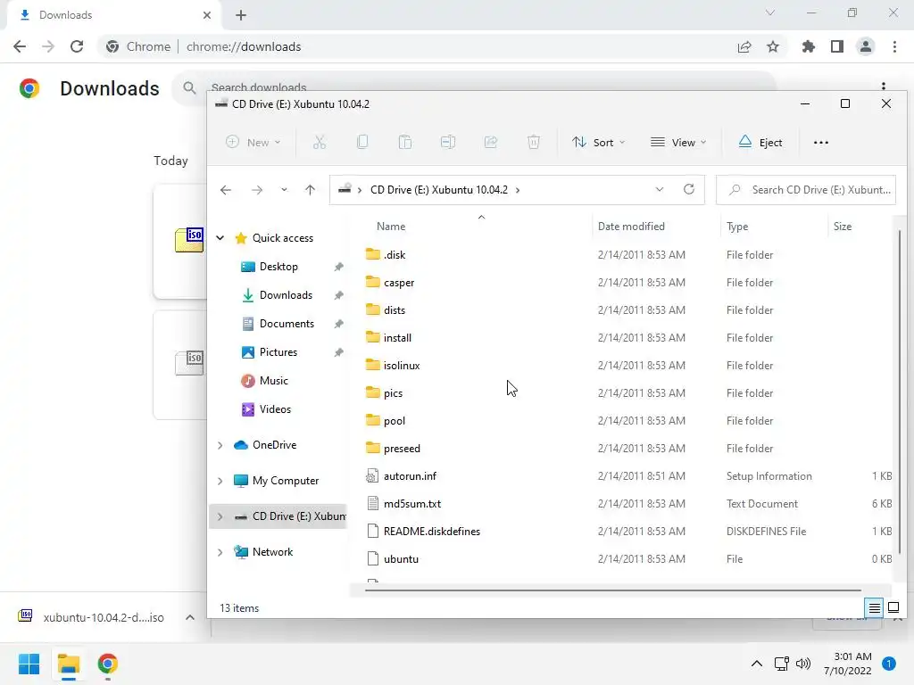Image resolution: width=914 pixels, height=685 pixels.
Task: Expand the My Computer tree node
Action: tap(220, 481)
